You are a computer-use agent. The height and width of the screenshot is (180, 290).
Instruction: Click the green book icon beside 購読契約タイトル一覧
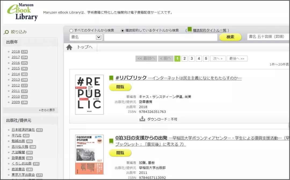tap(190, 30)
